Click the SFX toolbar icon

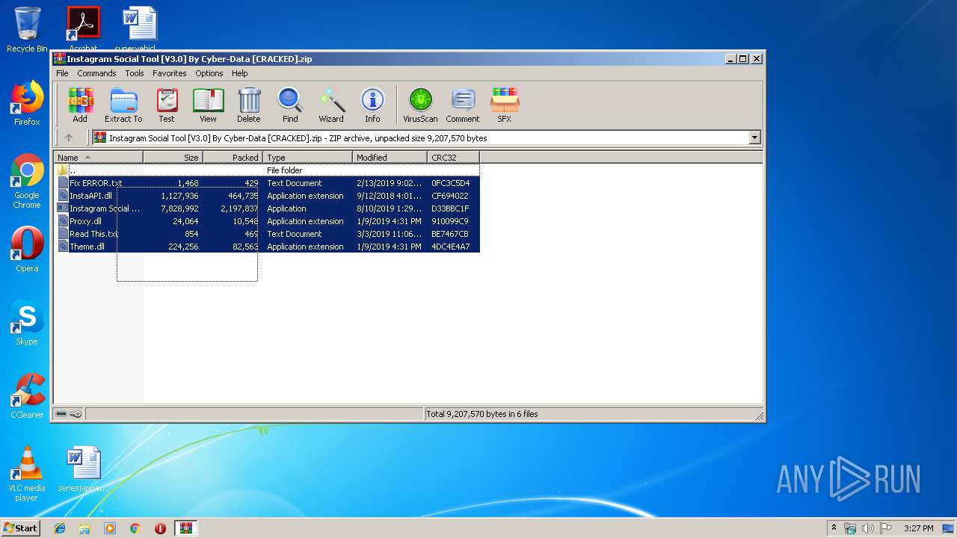[505, 105]
